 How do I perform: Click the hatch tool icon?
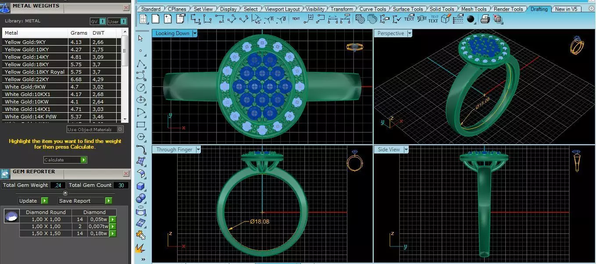tap(360, 19)
